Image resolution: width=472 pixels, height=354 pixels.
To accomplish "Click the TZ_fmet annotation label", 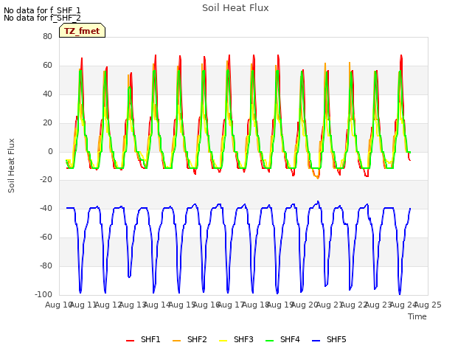I will (82, 30).
